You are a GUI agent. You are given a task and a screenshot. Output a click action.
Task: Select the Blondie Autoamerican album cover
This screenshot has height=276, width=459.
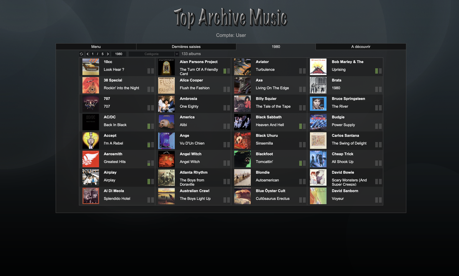[x=242, y=177]
